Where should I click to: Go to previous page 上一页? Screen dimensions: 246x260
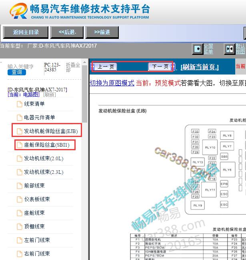106,67
